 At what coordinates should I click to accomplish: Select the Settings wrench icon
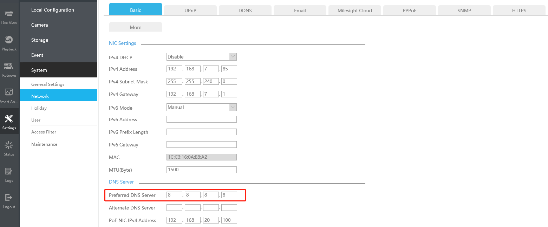(9, 119)
